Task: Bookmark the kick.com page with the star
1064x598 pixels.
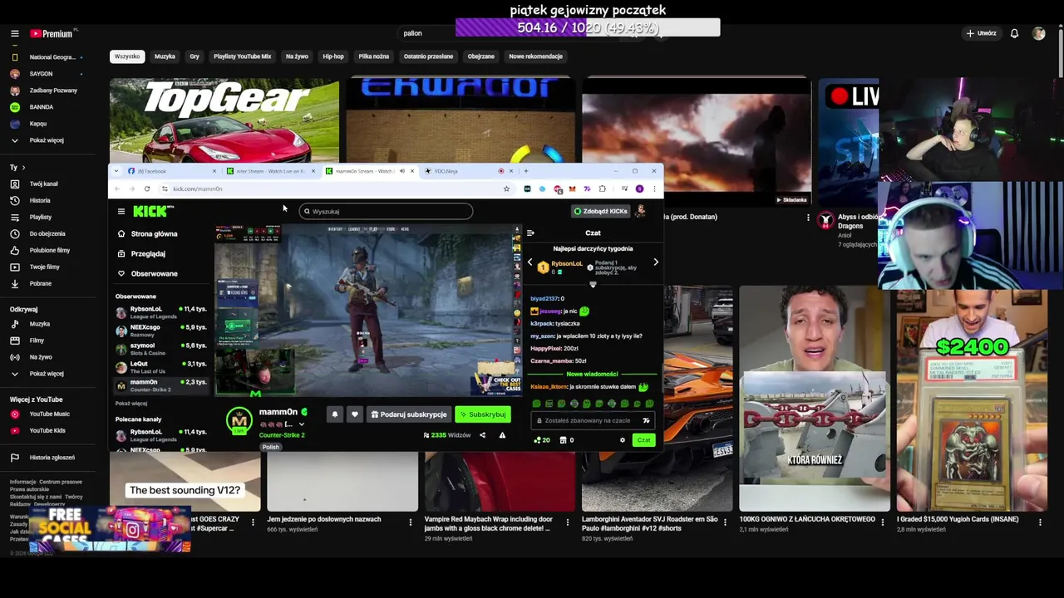Action: [506, 189]
